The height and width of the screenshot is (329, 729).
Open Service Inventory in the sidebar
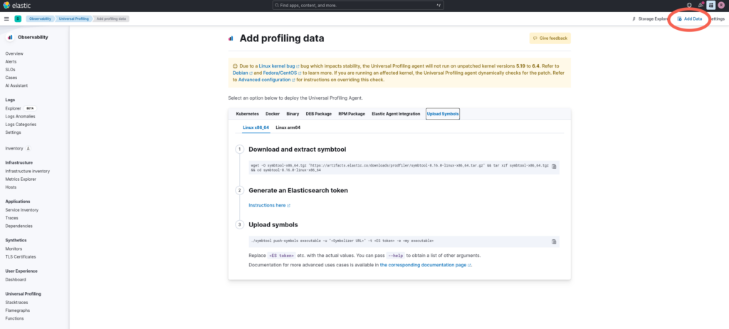coord(22,210)
